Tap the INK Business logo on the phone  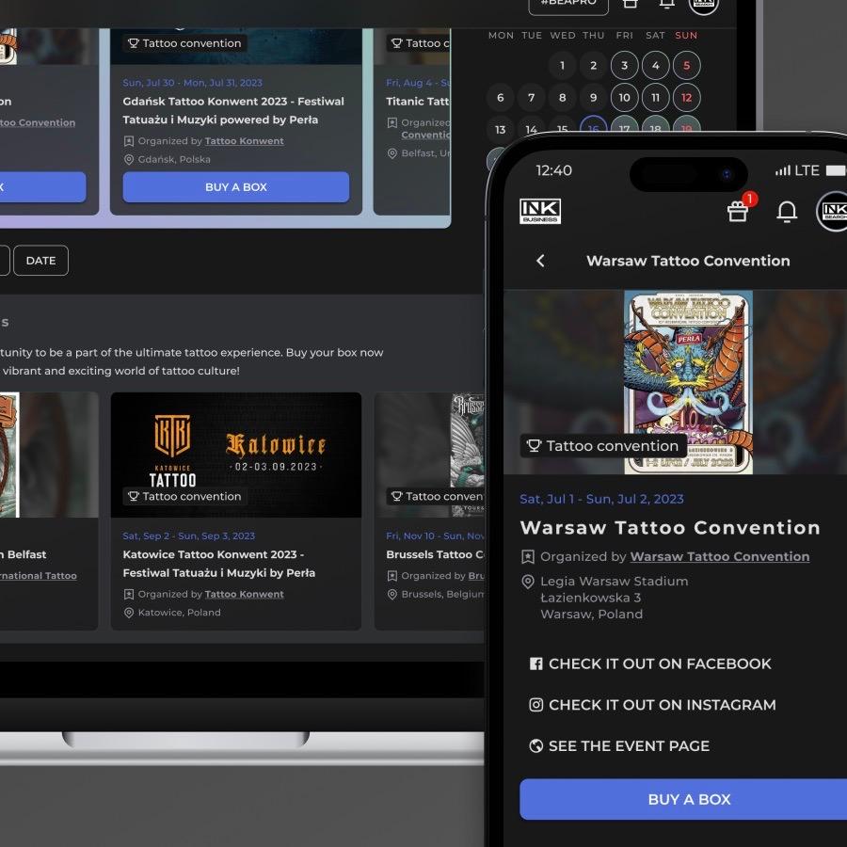point(539,211)
